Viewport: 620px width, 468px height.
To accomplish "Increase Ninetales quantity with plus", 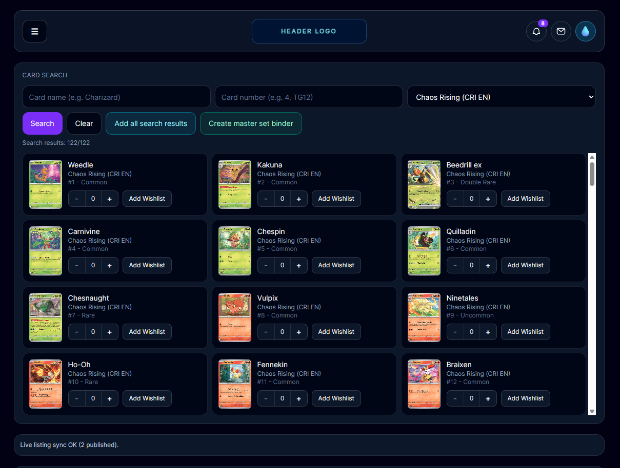I will click(x=488, y=332).
